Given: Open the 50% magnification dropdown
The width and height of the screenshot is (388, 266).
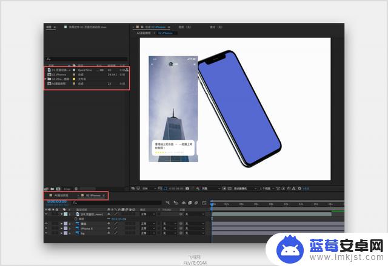Looking at the screenshot, I should click(149, 189).
